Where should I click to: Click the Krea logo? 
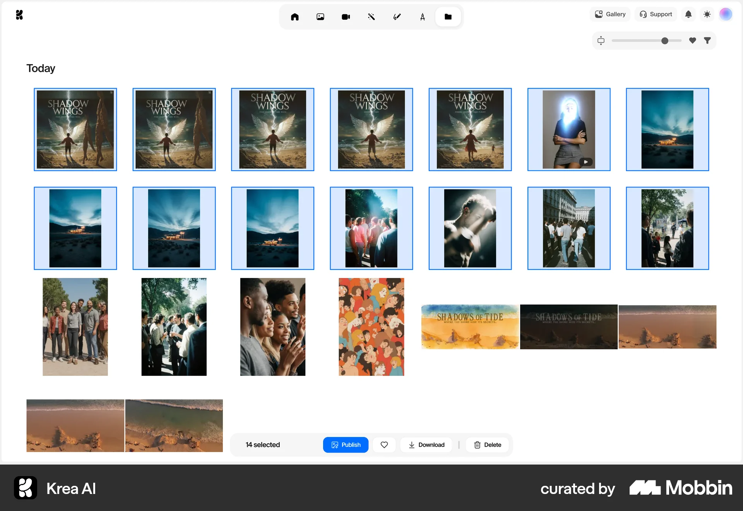(19, 15)
